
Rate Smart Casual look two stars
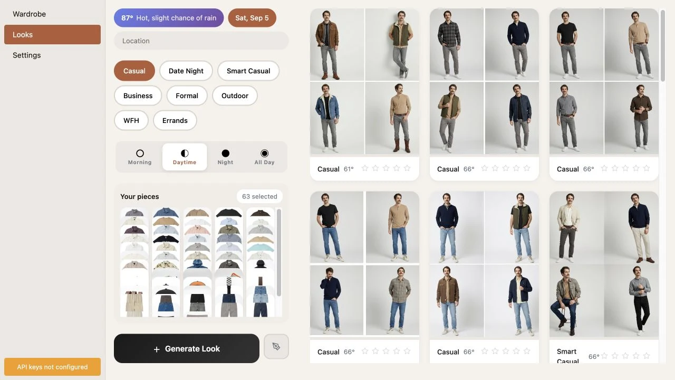click(615, 356)
